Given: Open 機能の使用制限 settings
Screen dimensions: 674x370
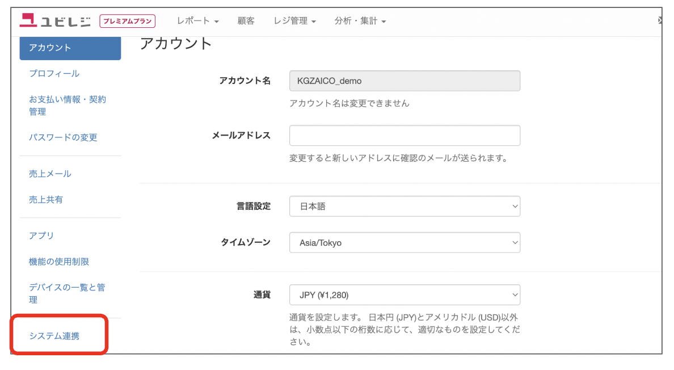Looking at the screenshot, I should tap(59, 261).
